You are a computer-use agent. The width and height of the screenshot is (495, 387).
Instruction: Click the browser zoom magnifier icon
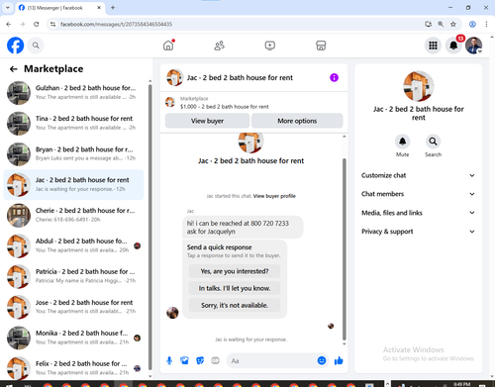441,24
